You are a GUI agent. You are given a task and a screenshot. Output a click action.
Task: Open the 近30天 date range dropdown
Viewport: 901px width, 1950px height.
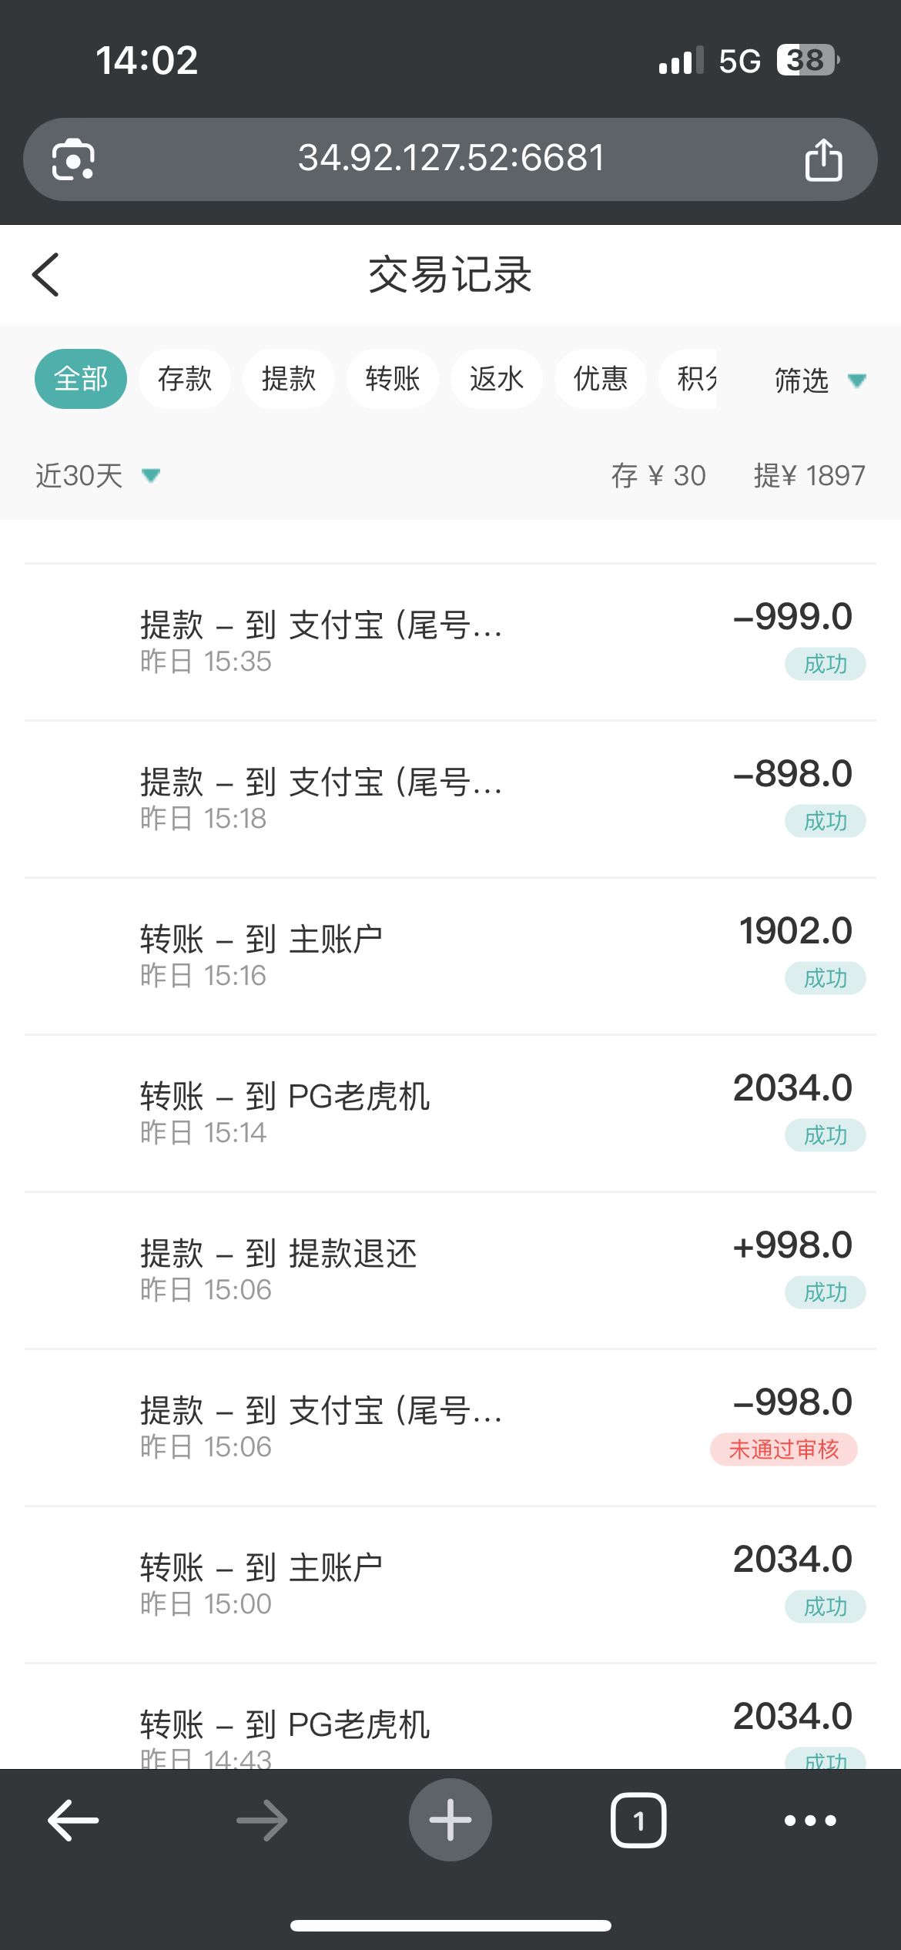pos(98,476)
